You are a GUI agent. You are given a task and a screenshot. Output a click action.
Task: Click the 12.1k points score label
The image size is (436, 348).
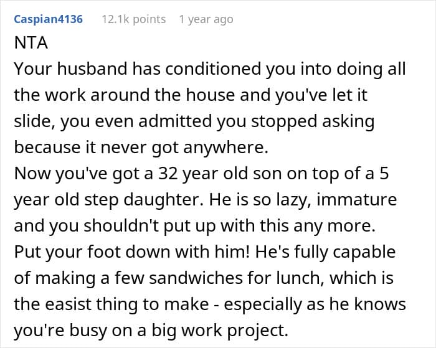[x=134, y=19]
